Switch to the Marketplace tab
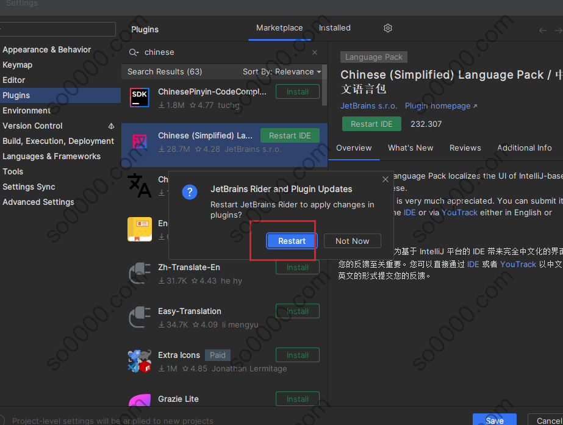The height and width of the screenshot is (425, 563). [279, 28]
